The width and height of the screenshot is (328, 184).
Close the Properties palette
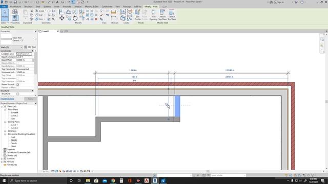pos(35,31)
